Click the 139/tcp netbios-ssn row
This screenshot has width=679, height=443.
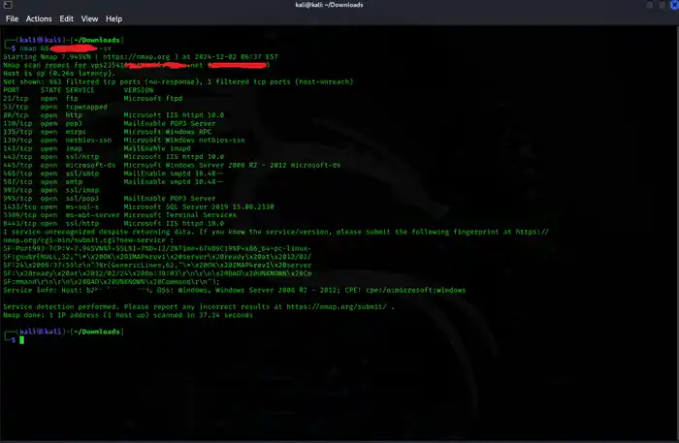coord(124,141)
